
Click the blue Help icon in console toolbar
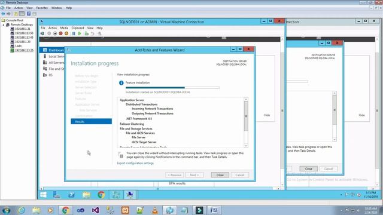[29, 14]
